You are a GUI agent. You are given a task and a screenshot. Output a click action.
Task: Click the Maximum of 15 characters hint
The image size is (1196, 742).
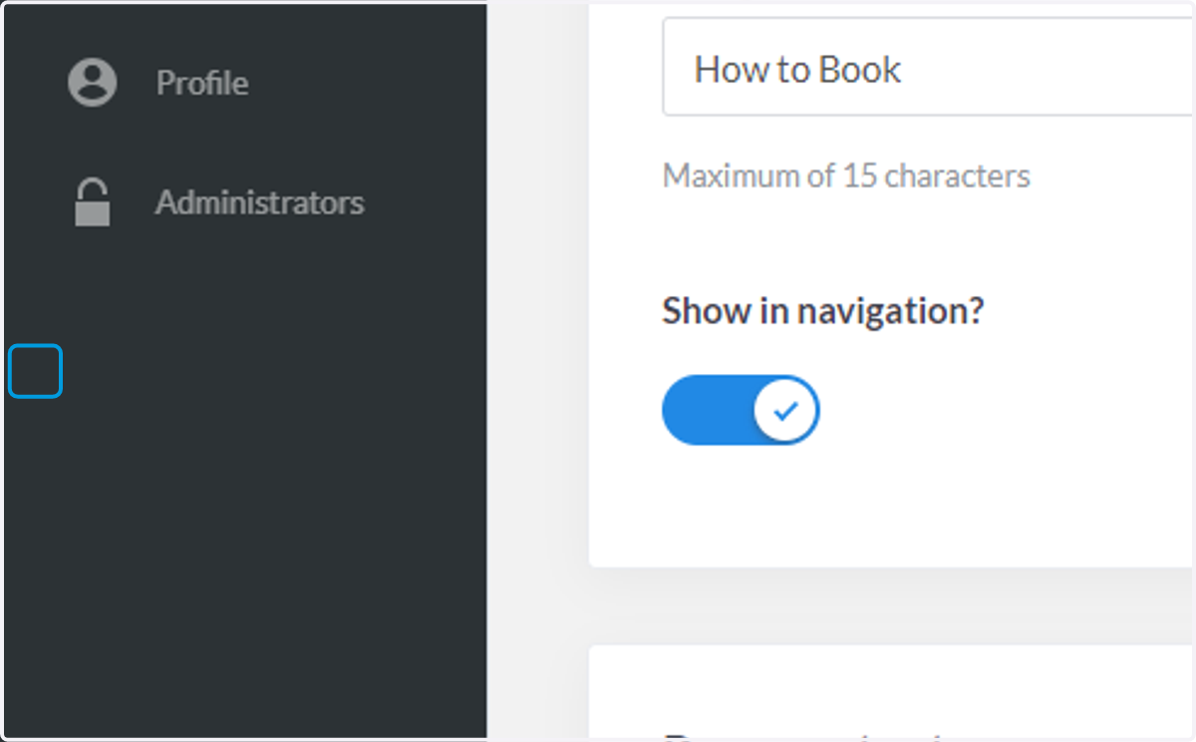pyautogui.click(x=846, y=177)
